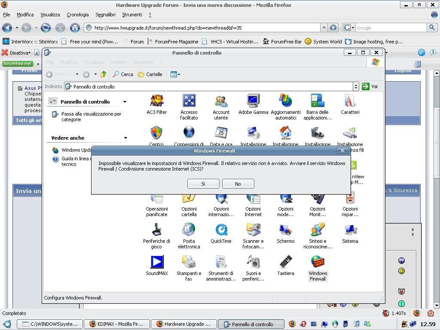The height and width of the screenshot is (330, 440).
Task: Open Sistema icon
Action: click(350, 233)
